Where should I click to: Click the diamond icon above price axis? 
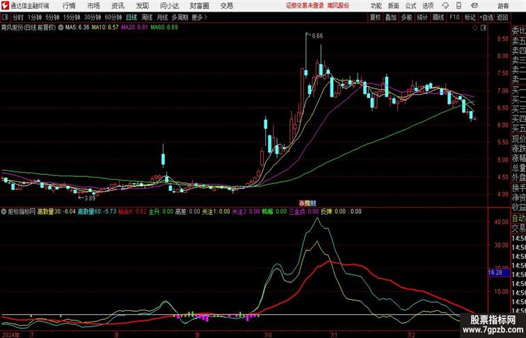tap(475, 28)
